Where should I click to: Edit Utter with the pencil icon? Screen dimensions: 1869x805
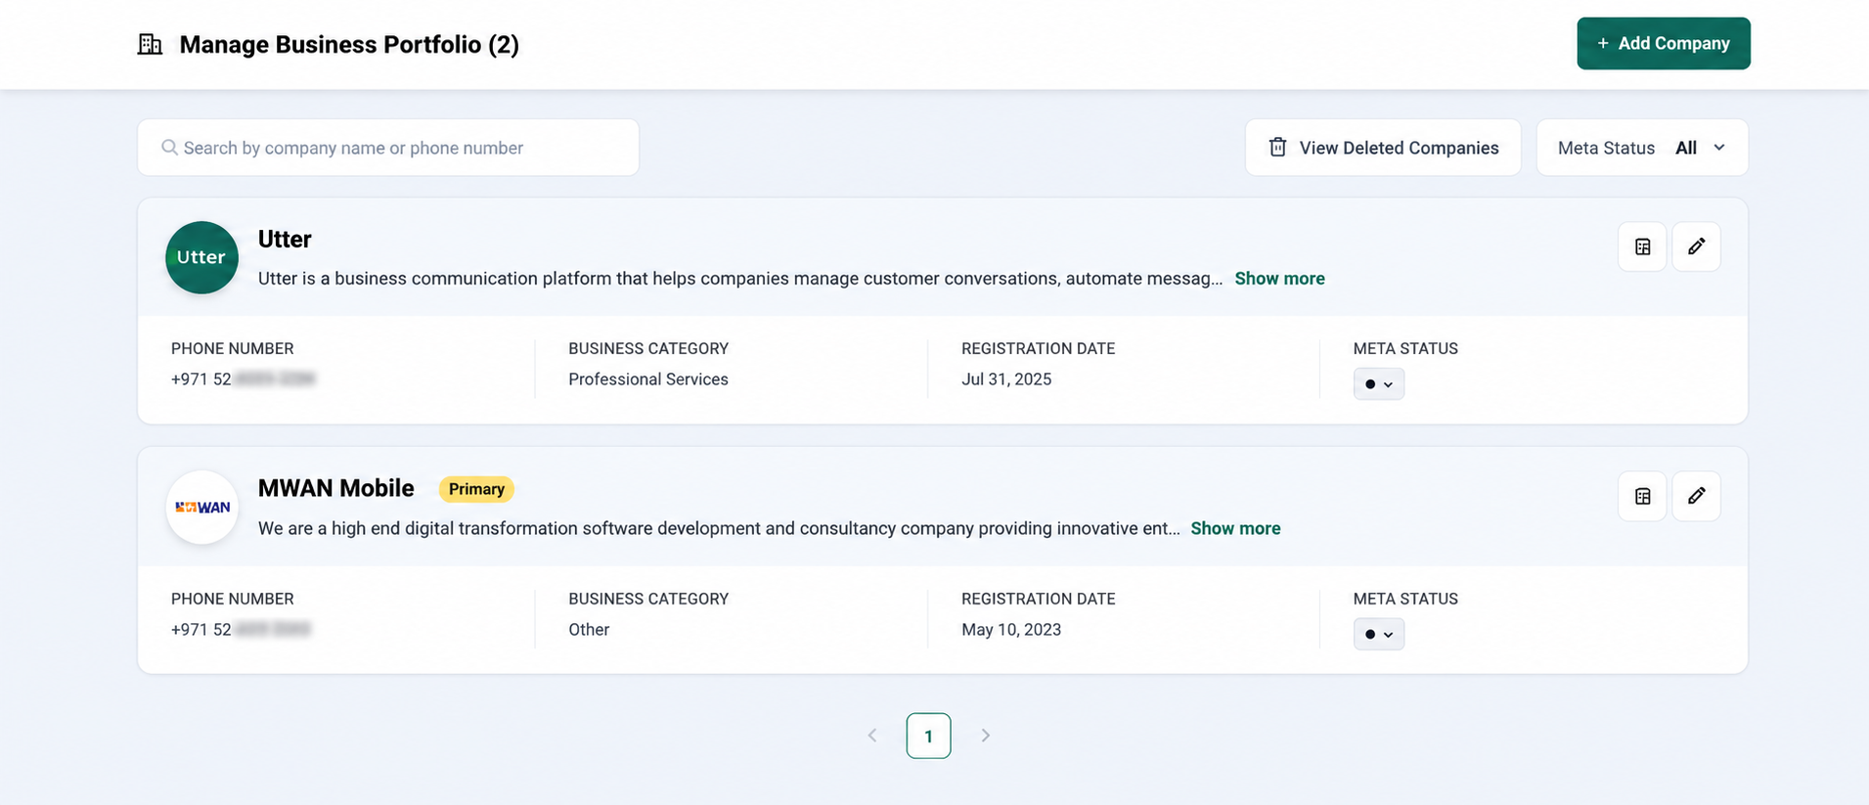click(x=1696, y=246)
